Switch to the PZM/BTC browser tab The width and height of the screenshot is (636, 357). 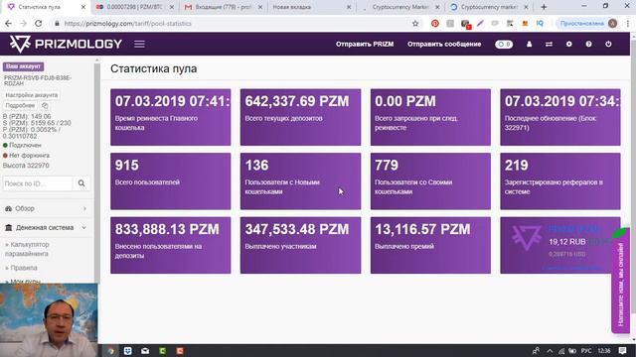pyautogui.click(x=135, y=7)
